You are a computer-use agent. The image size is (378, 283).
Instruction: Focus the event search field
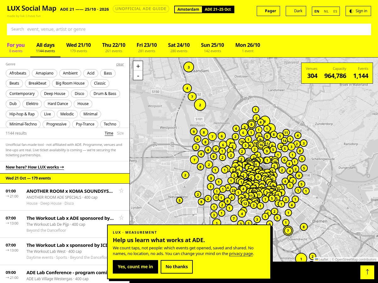[x=189, y=29]
